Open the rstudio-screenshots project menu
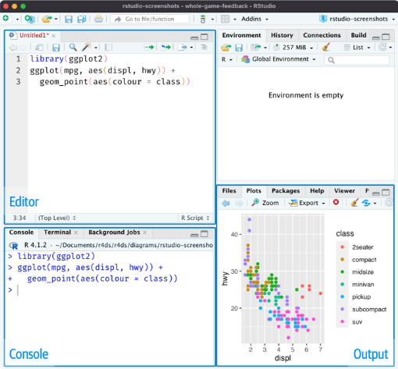Viewport: 398px width, 369px height. [x=357, y=19]
